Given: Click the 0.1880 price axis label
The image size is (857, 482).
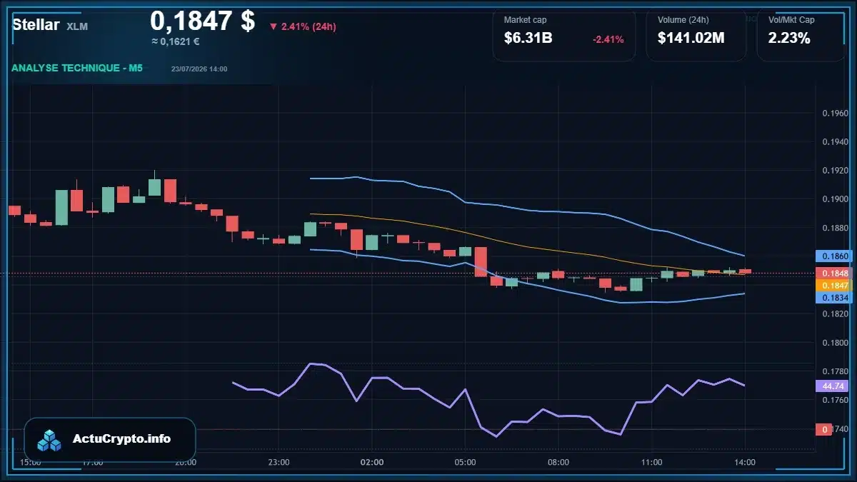Looking at the screenshot, I should click(x=835, y=228).
